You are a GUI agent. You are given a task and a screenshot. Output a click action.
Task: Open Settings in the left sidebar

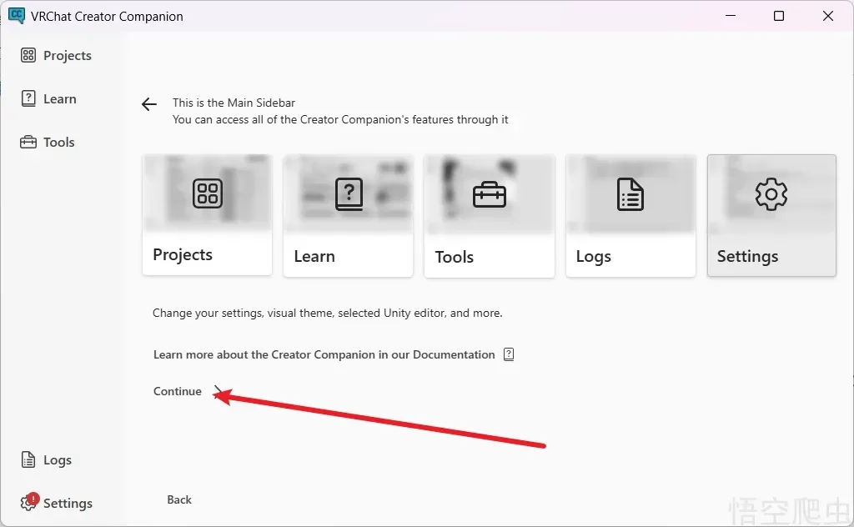[56, 503]
